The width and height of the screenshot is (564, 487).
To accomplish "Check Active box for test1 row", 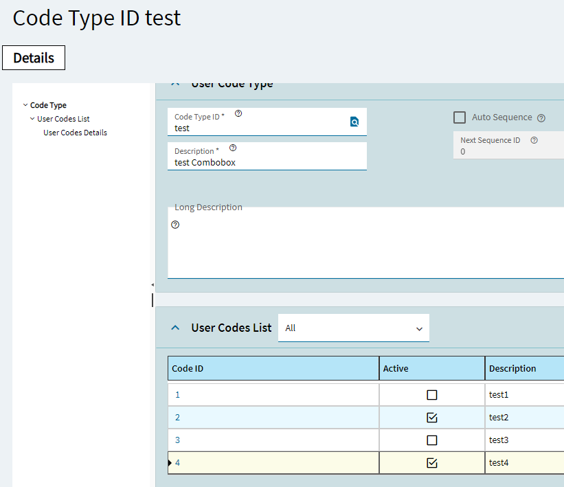I will (432, 395).
